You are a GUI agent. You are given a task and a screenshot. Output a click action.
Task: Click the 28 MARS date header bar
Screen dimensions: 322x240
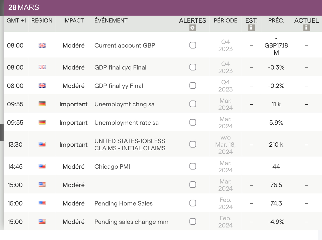(x=161, y=8)
